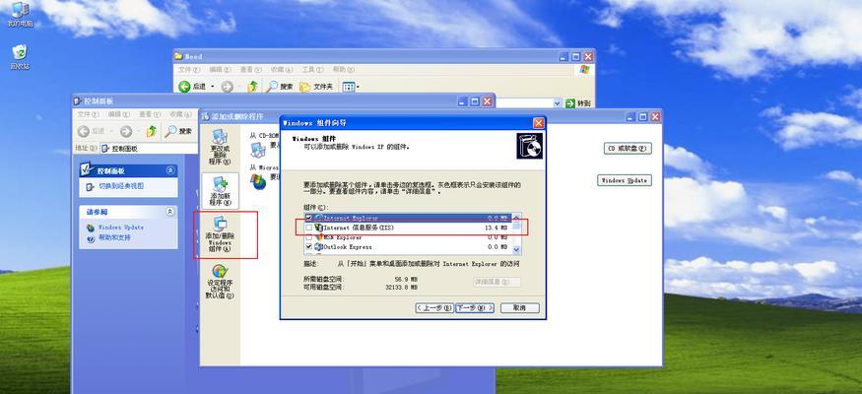The height and width of the screenshot is (394, 862).
Task: Select 添加/删除 Windows 组件 sidebar icon
Action: pos(220,234)
